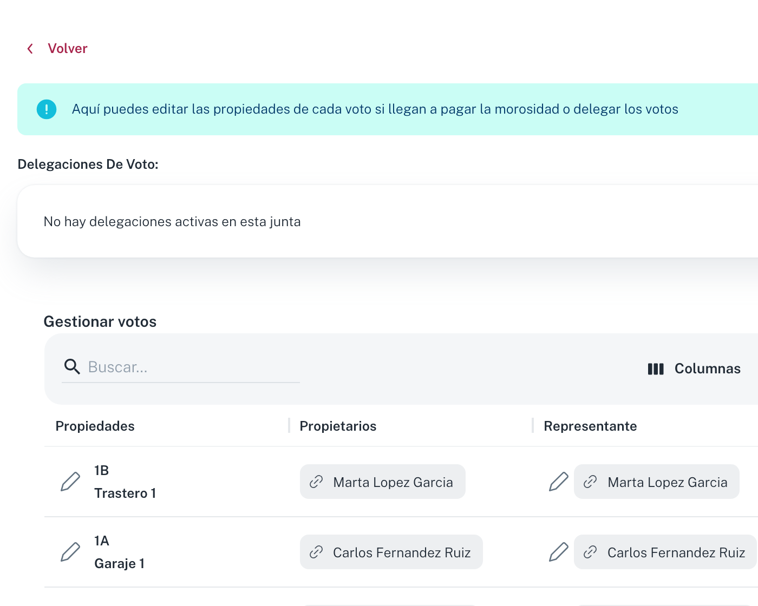Click the link icon in Carlos's representative chip
Screen dimensions: 758x606
coord(590,552)
